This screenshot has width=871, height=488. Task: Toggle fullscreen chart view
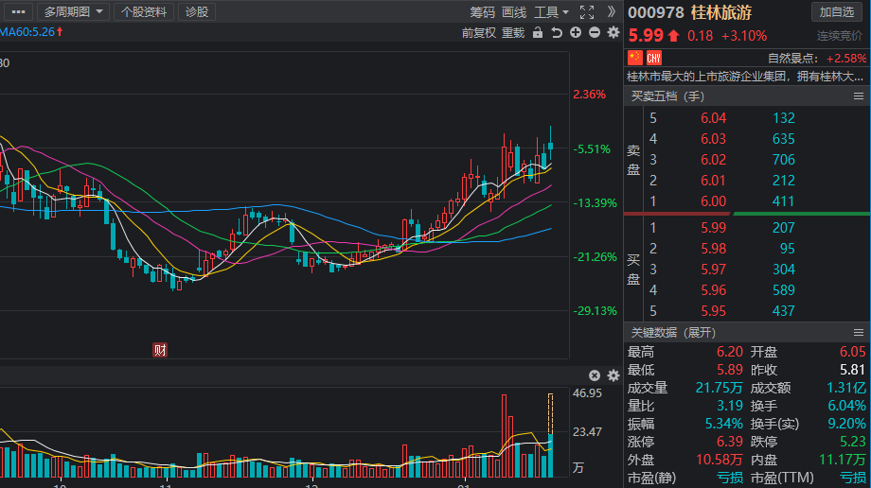(586, 12)
